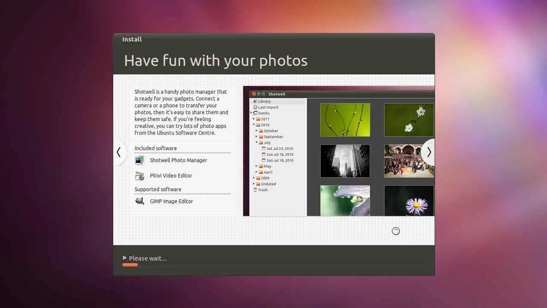The width and height of the screenshot is (547, 308).
Task: Click the Pitivi Video Editor label
Action: click(x=171, y=176)
